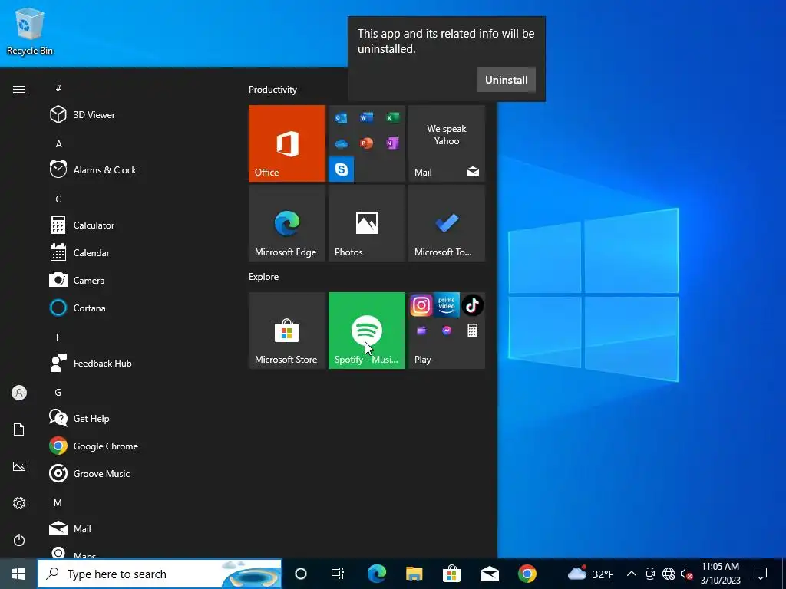Open Pictures from Start sidebar

click(x=19, y=466)
